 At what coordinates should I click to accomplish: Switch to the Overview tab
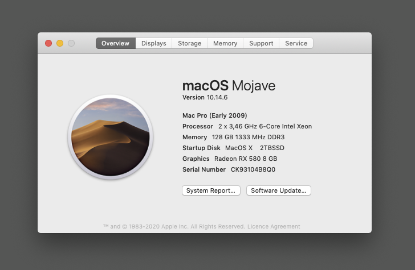116,43
